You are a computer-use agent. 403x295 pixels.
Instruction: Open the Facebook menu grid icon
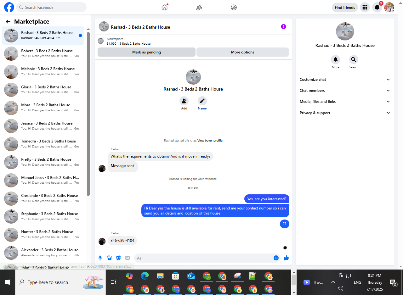[x=365, y=7]
